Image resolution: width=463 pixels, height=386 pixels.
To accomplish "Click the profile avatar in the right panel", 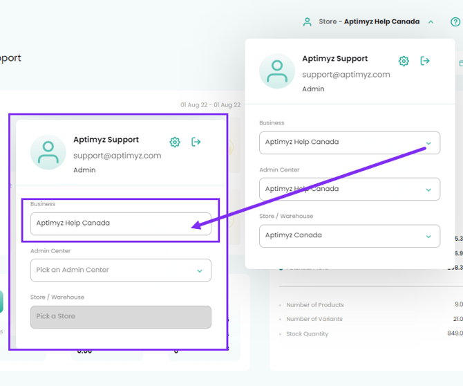I will pos(277,71).
